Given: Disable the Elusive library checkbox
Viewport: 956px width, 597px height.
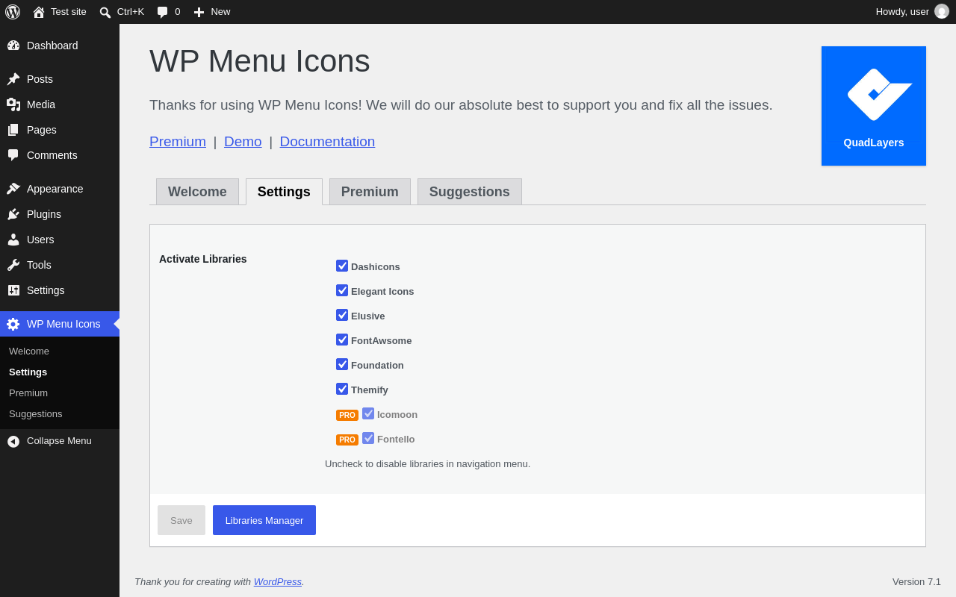Looking at the screenshot, I should pos(342,315).
